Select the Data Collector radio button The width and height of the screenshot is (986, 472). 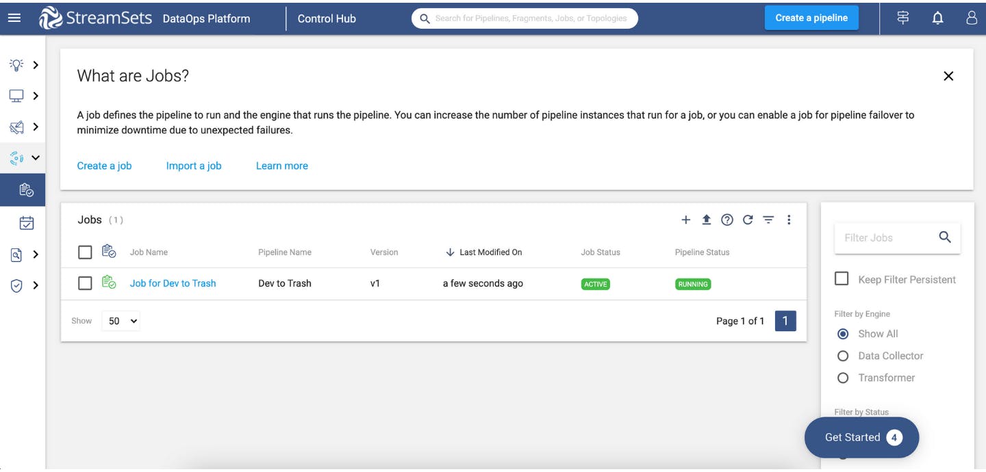[843, 356]
